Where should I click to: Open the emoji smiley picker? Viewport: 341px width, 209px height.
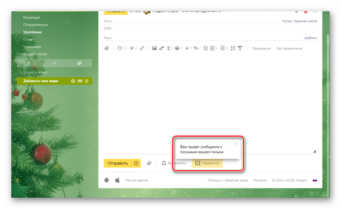click(206, 48)
